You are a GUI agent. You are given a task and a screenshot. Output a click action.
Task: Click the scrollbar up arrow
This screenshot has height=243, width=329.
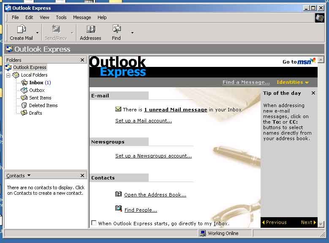point(321,60)
